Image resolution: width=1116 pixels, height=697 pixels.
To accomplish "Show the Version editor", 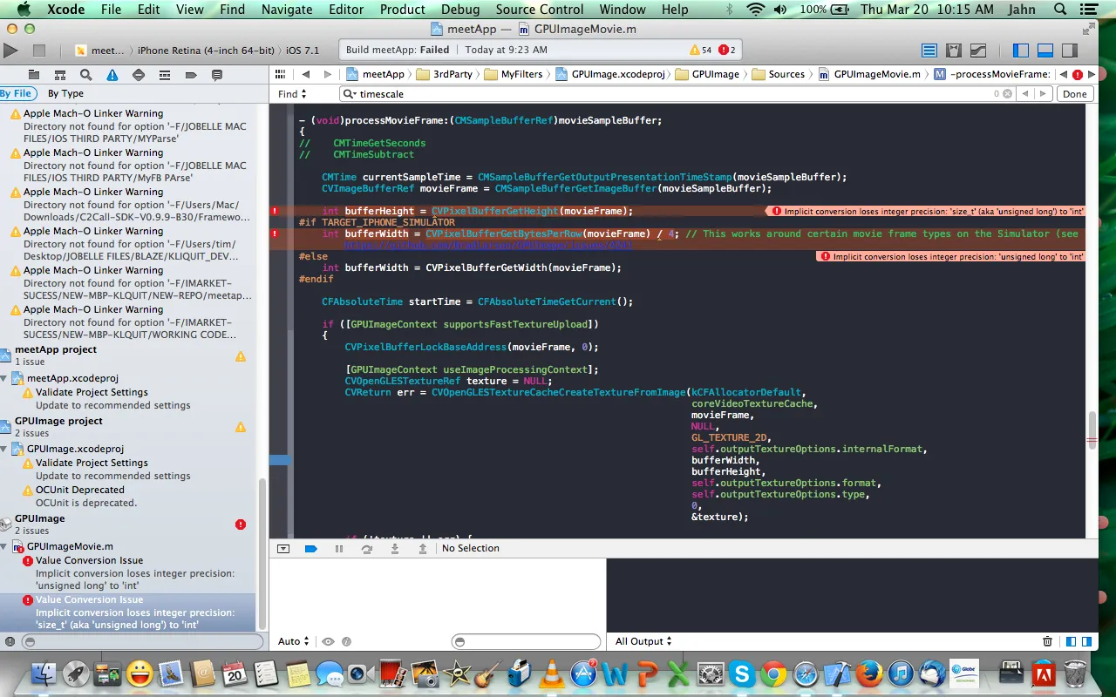I will [978, 51].
